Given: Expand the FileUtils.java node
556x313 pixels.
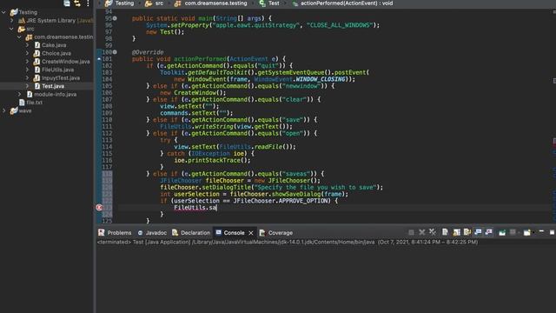Looking at the screenshot, I should point(27,70).
